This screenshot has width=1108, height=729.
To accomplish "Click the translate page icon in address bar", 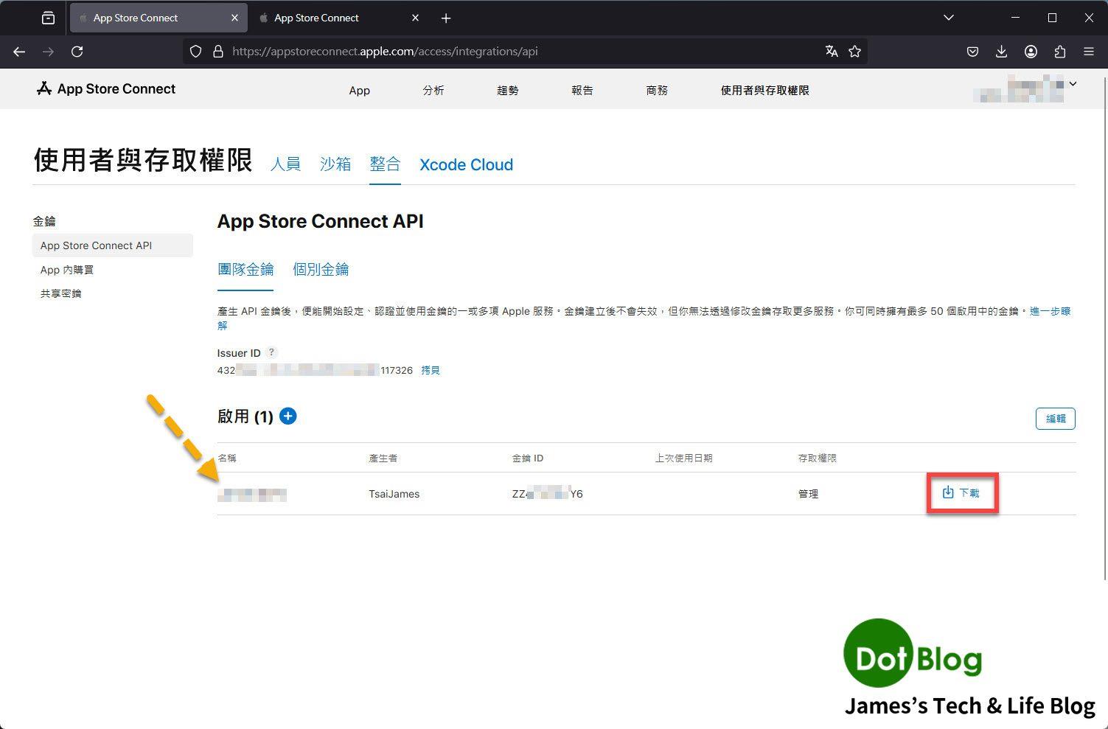I will coord(832,51).
